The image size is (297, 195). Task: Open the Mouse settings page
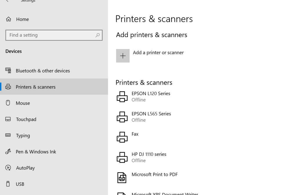click(x=23, y=103)
